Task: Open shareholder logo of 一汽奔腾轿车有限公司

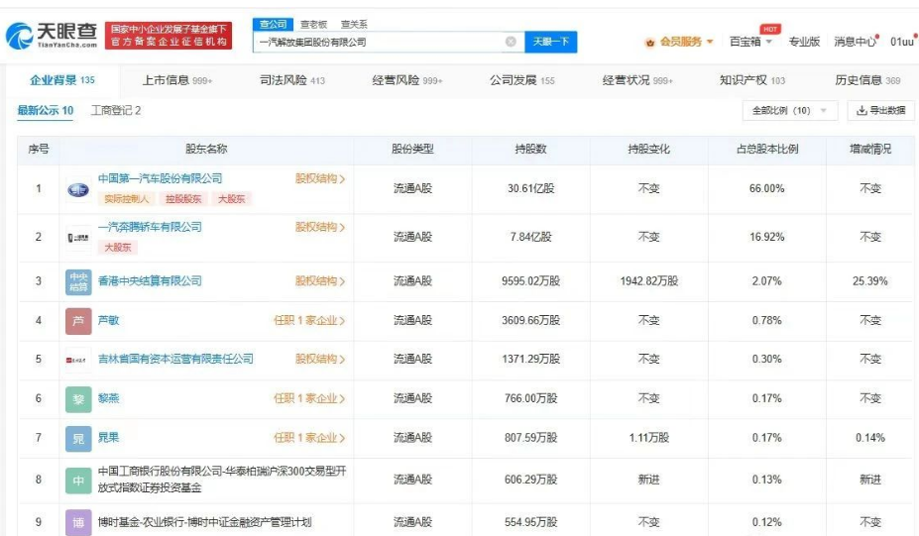Action: coord(78,237)
